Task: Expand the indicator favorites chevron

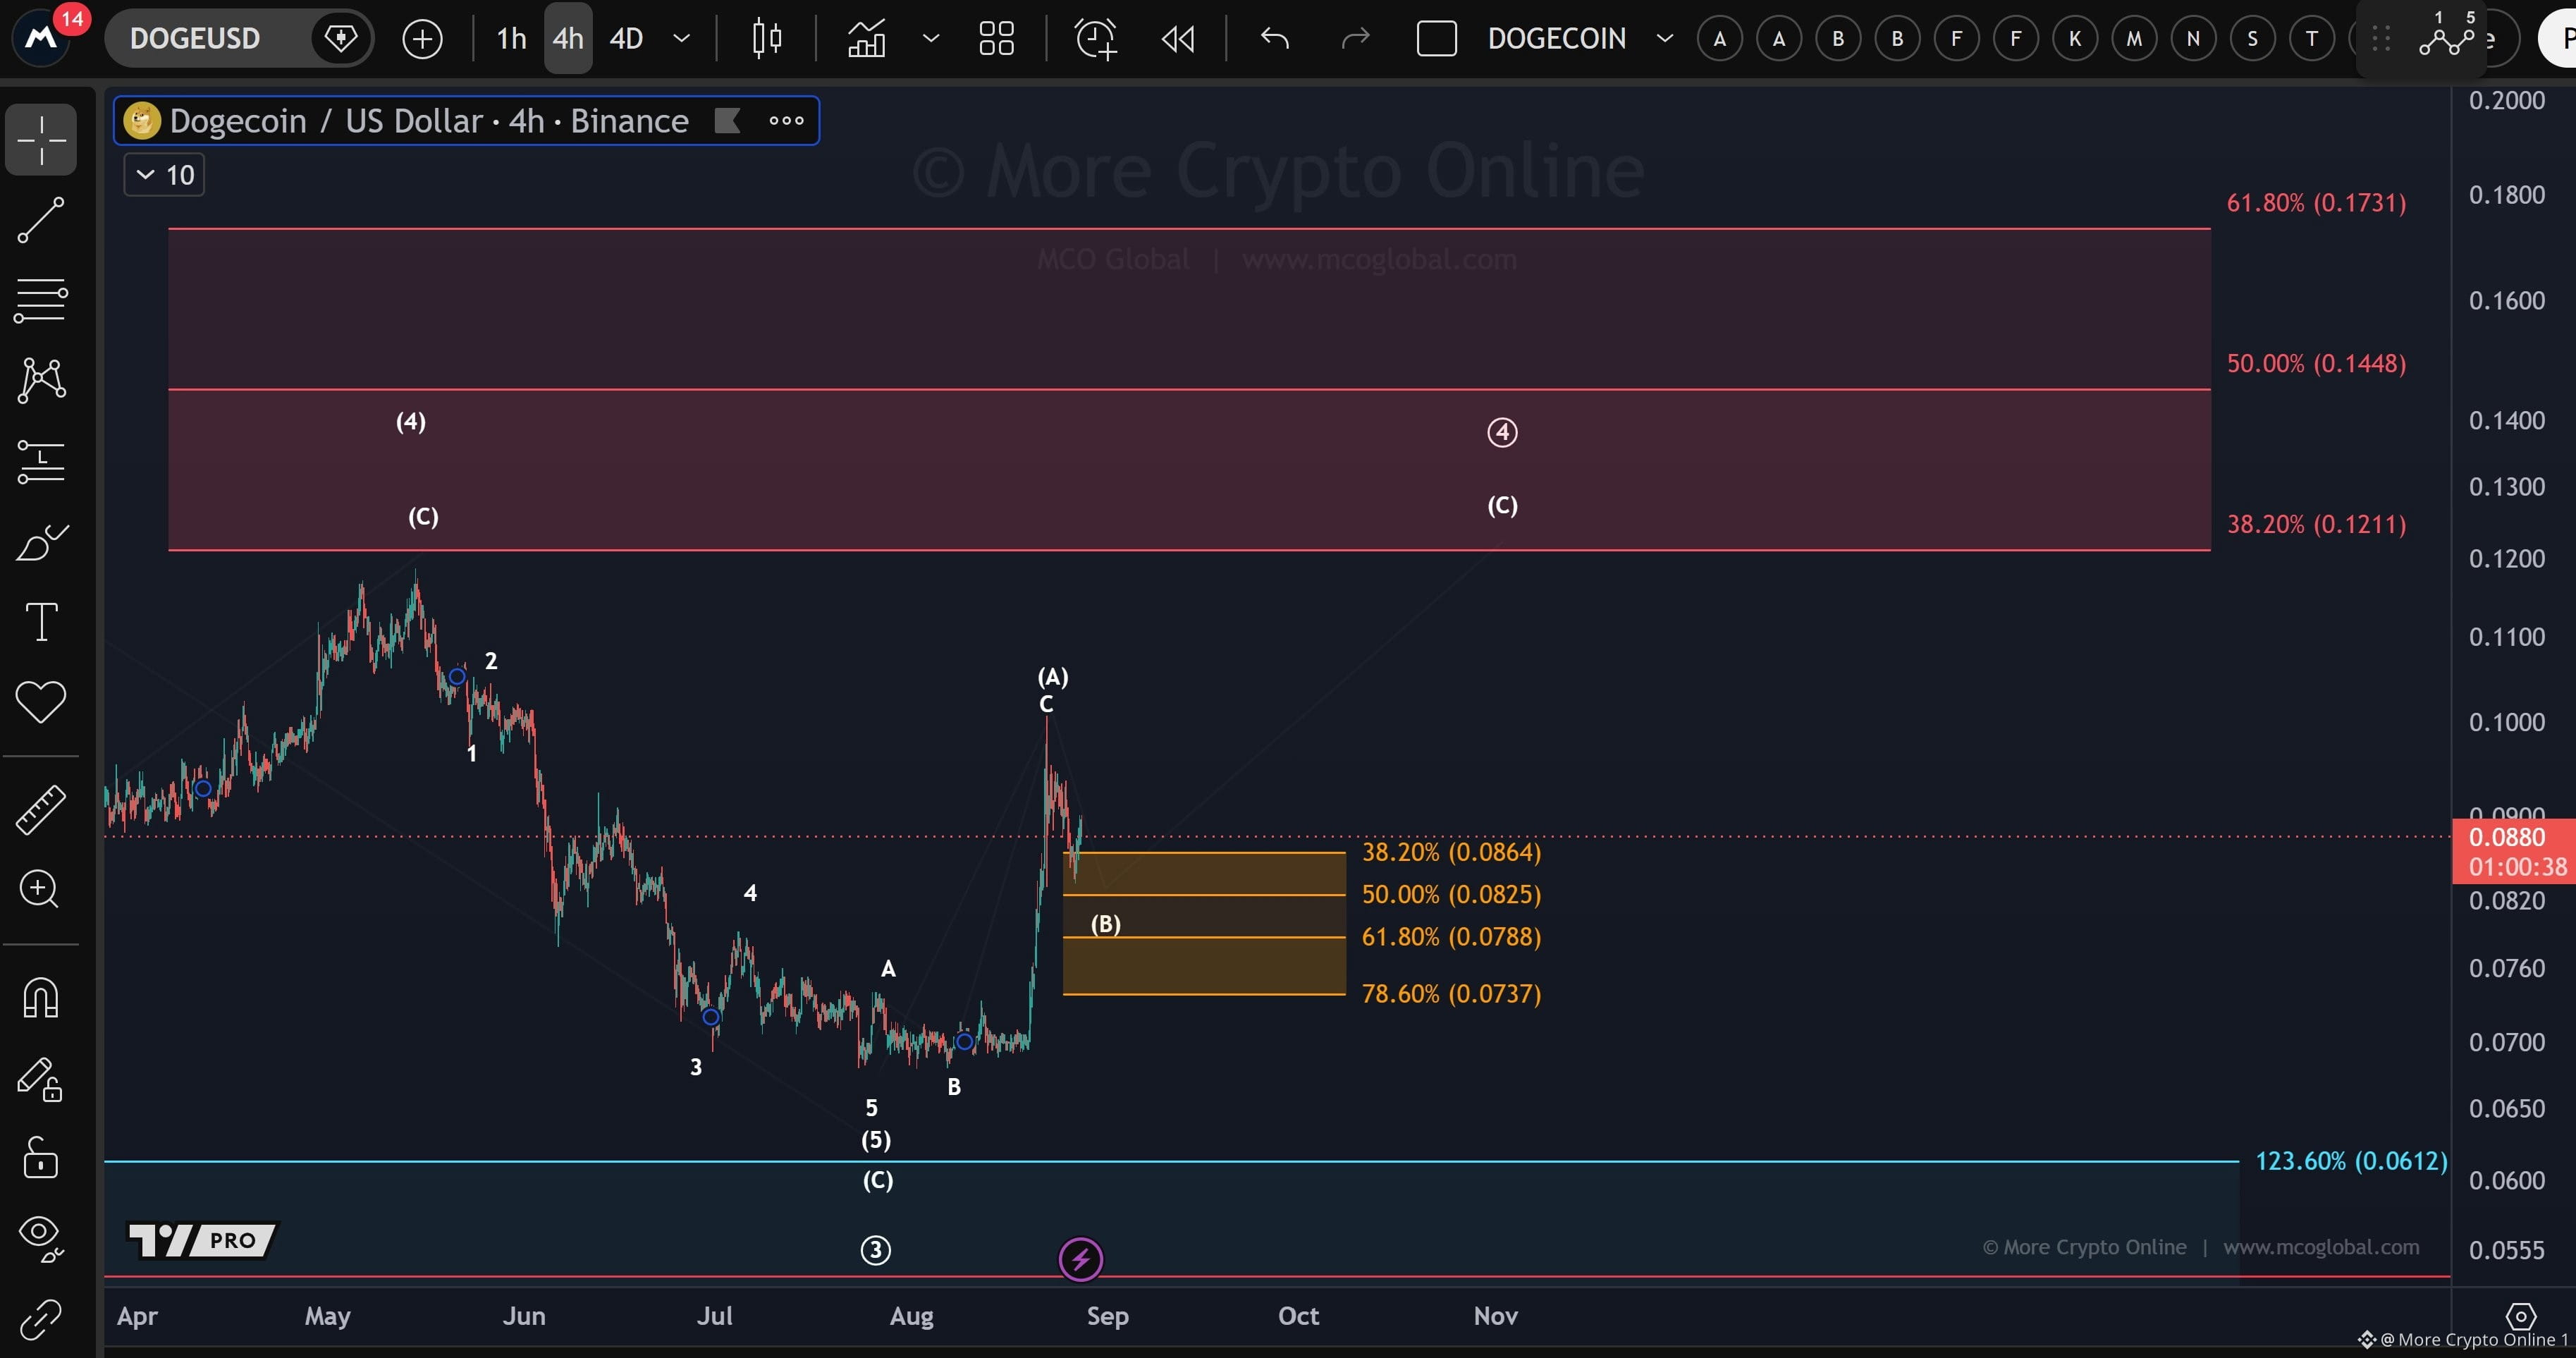Action: coord(930,39)
